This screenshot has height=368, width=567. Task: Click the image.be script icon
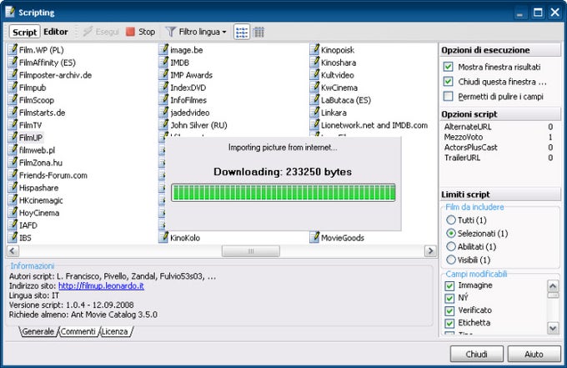click(163, 49)
